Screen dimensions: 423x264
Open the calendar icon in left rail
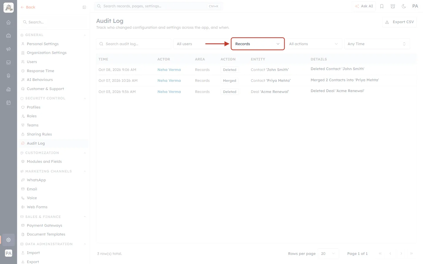(x=9, y=103)
